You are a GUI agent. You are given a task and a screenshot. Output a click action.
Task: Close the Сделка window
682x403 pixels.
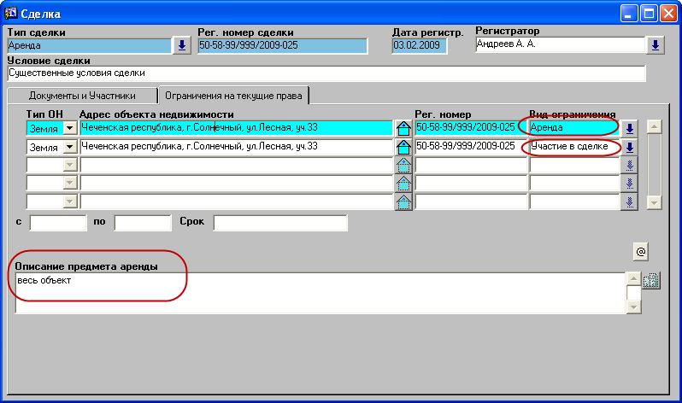coord(668,14)
